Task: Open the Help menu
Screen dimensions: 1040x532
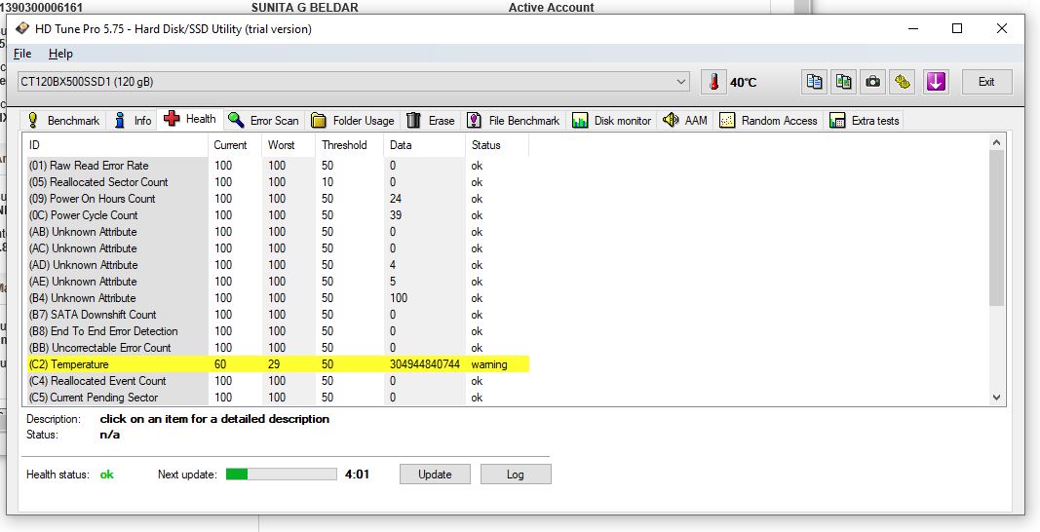Action: pyautogui.click(x=60, y=54)
